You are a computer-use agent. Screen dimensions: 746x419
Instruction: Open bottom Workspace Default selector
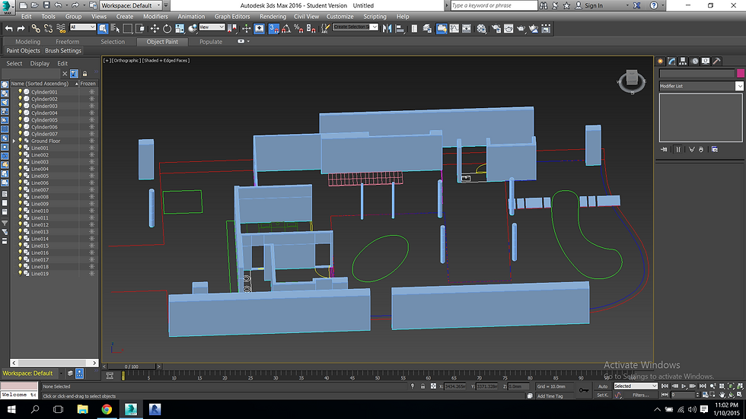[32, 373]
